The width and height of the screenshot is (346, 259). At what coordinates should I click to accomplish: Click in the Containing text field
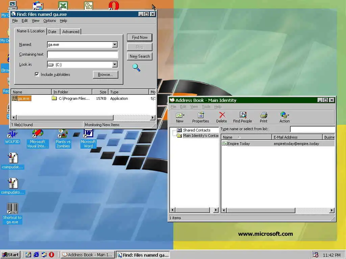point(82,54)
